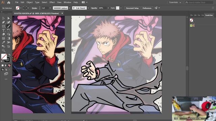
Task: Open the Help menu
Action: [76, 2]
